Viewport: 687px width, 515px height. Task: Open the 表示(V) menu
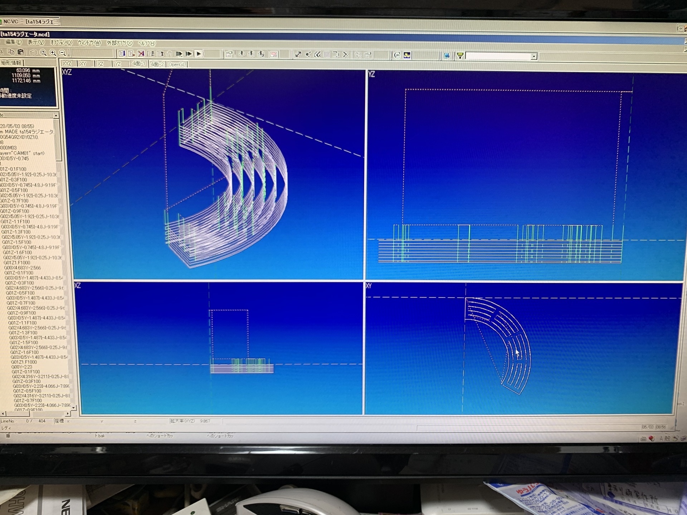tap(36, 42)
